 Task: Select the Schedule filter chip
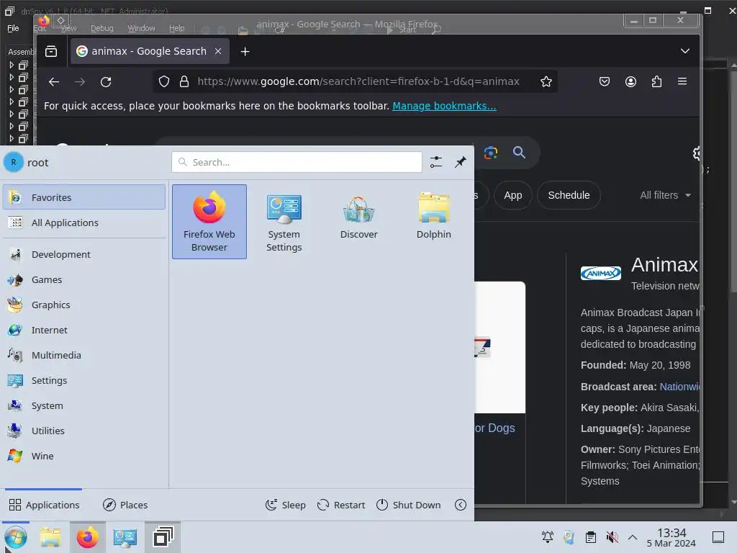click(x=569, y=195)
